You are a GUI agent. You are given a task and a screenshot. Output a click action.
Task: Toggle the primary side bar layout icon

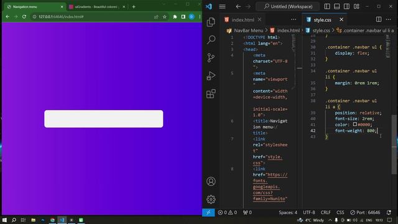(327, 6)
